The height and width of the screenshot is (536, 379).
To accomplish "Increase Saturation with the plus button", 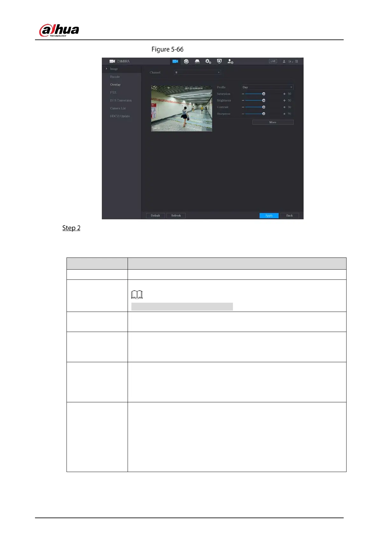I will tap(284, 94).
